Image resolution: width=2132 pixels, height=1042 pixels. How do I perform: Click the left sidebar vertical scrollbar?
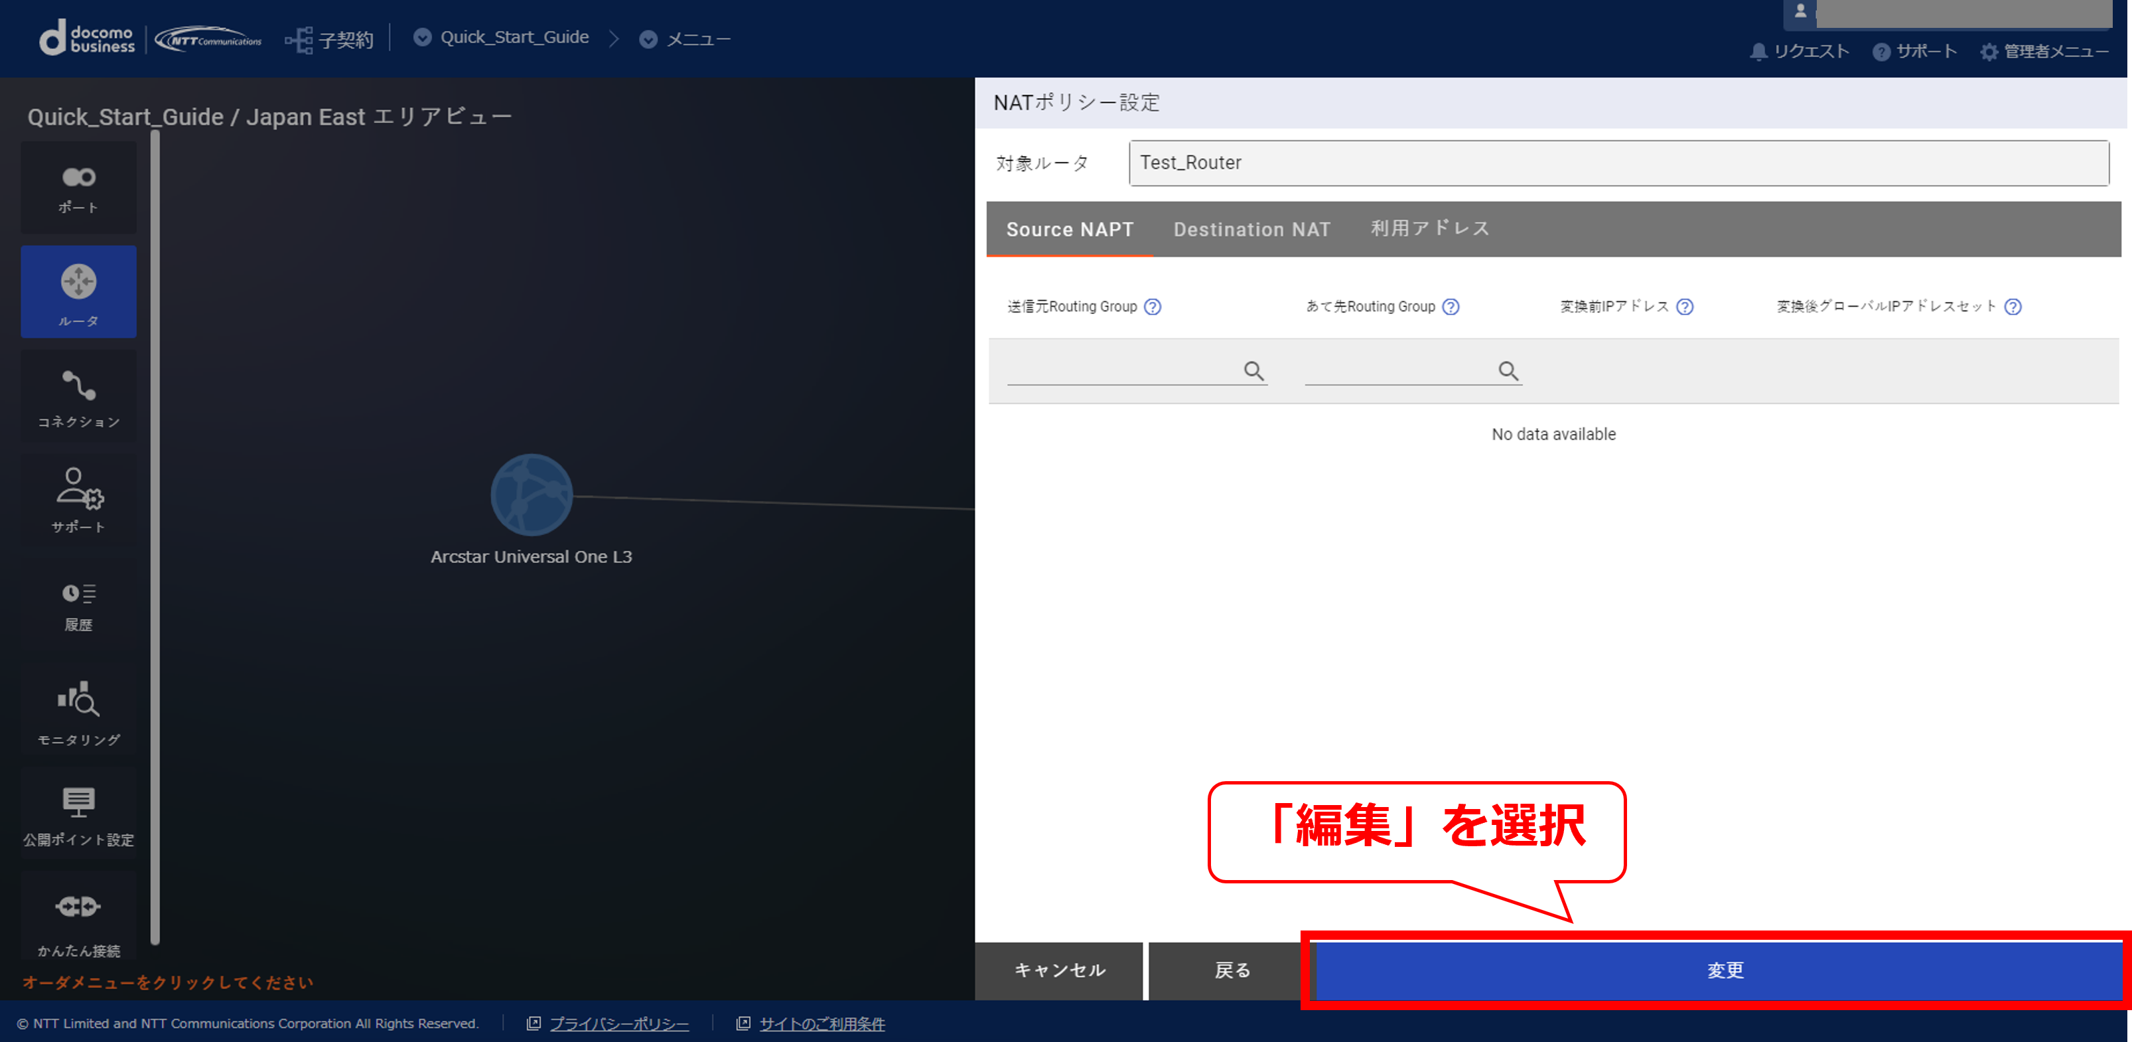155,538
